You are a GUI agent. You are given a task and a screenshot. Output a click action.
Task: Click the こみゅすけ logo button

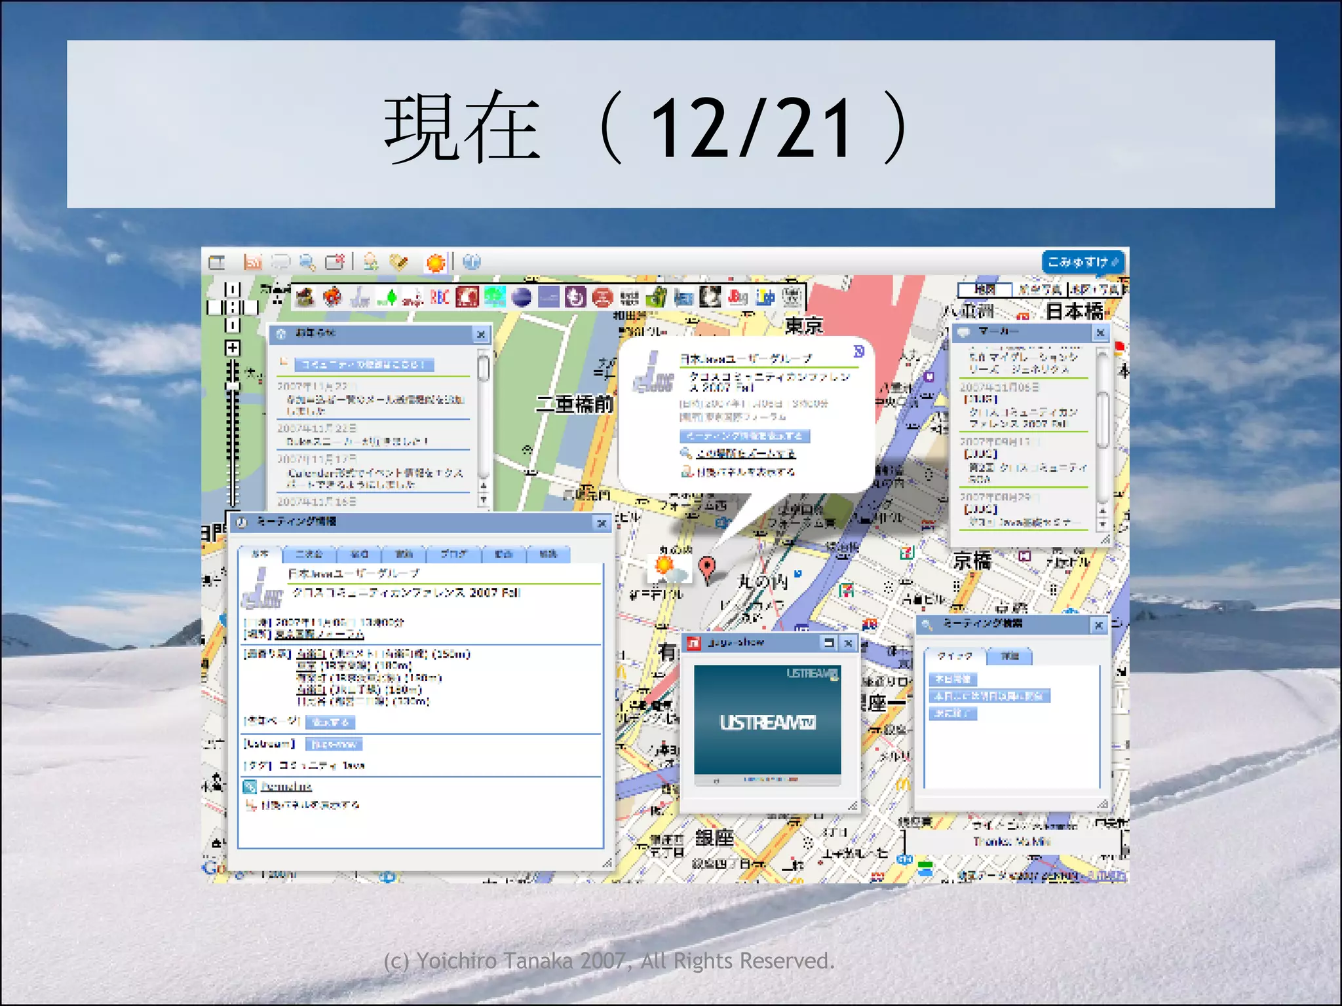[x=1083, y=262]
